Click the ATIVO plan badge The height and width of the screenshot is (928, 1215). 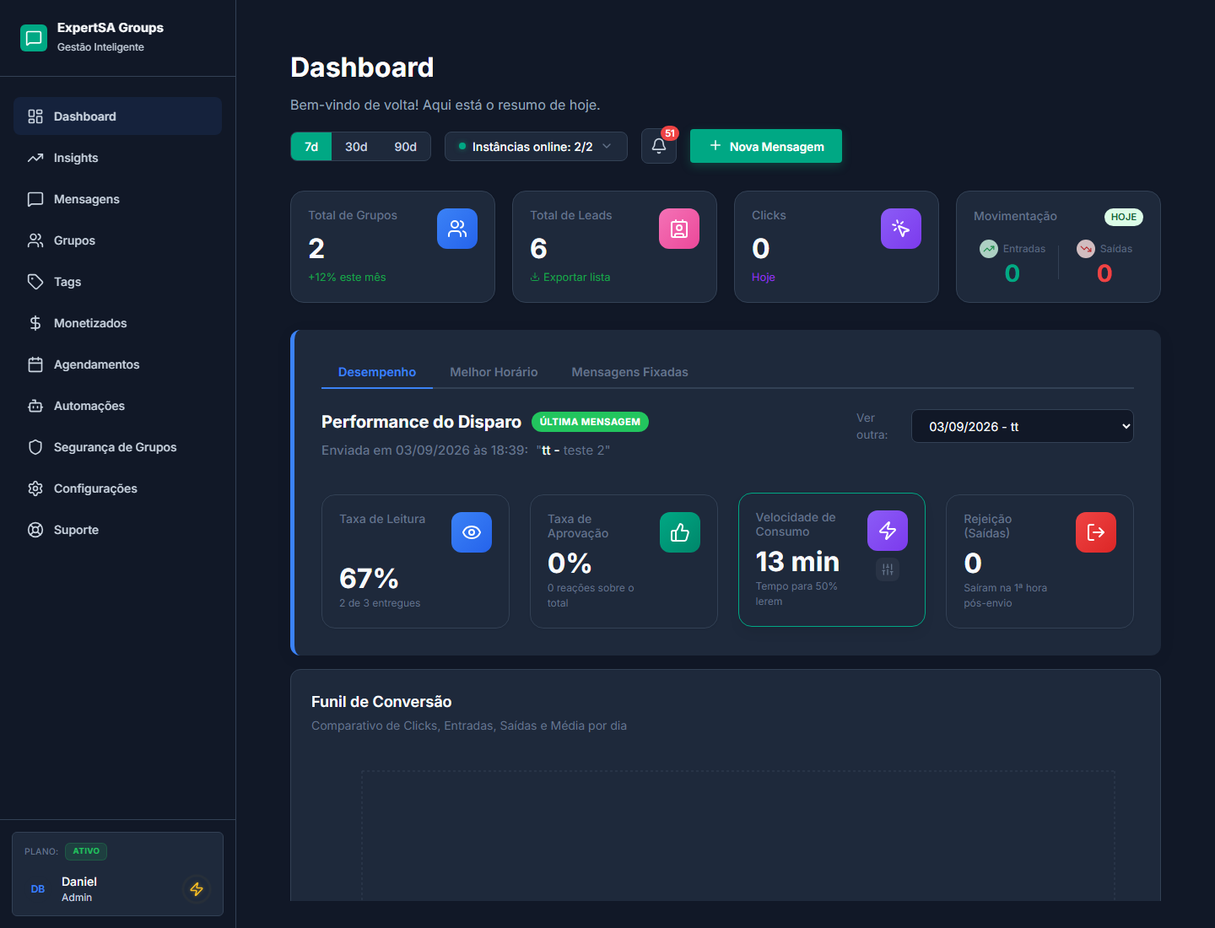point(86,851)
